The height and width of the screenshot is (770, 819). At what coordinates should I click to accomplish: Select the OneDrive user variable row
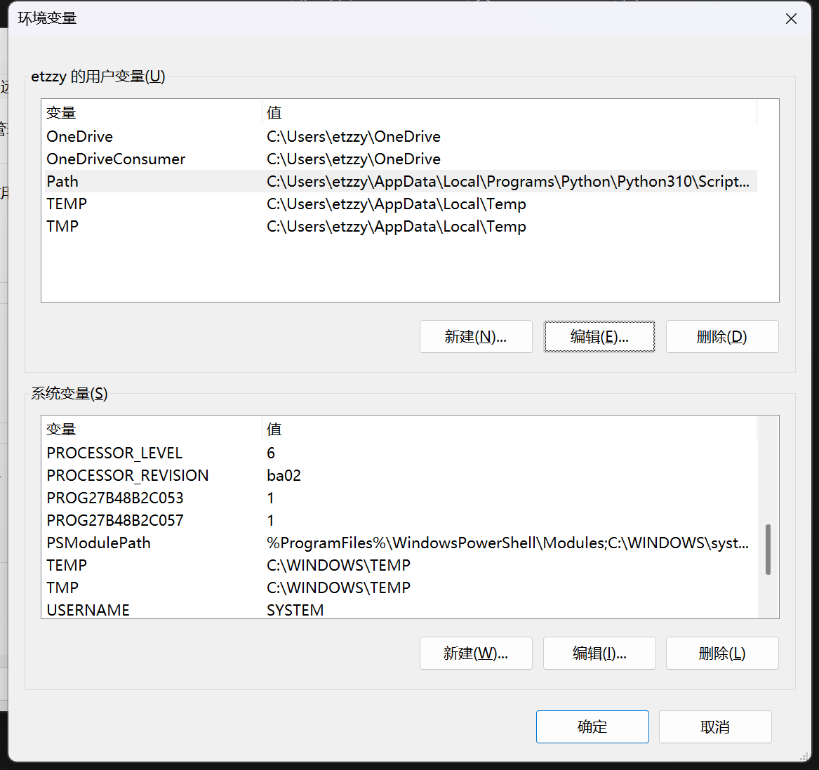401,136
